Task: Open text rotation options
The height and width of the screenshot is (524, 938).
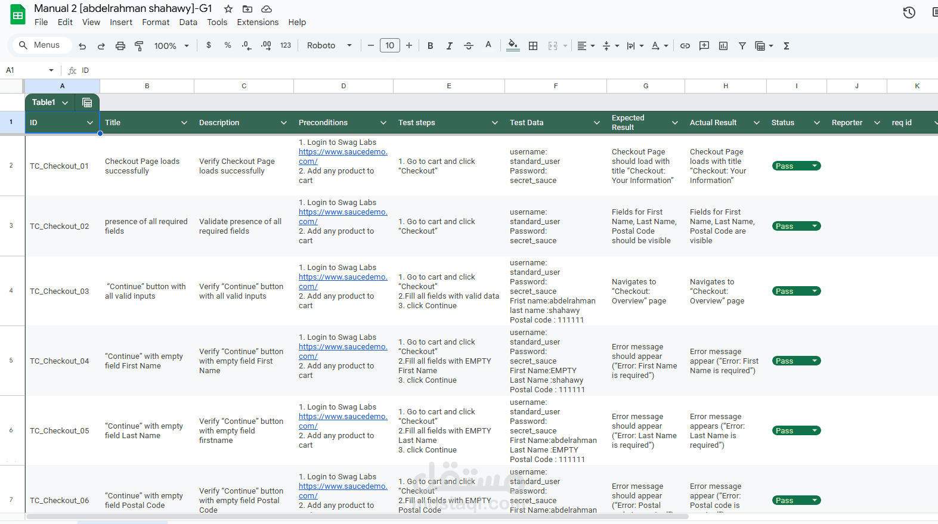Action: (660, 46)
